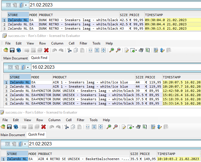Open Row menu in AIR 4 RETRO window

40,120
